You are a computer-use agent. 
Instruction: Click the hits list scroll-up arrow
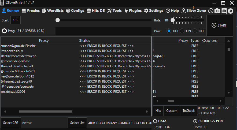click(x=229, y=41)
